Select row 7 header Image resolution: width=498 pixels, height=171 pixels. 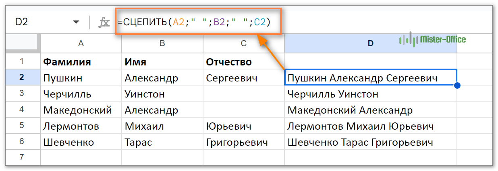coord(23,157)
